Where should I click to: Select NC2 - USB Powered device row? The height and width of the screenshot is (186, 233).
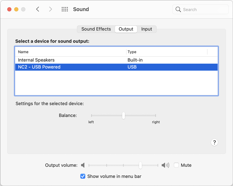[116, 67]
